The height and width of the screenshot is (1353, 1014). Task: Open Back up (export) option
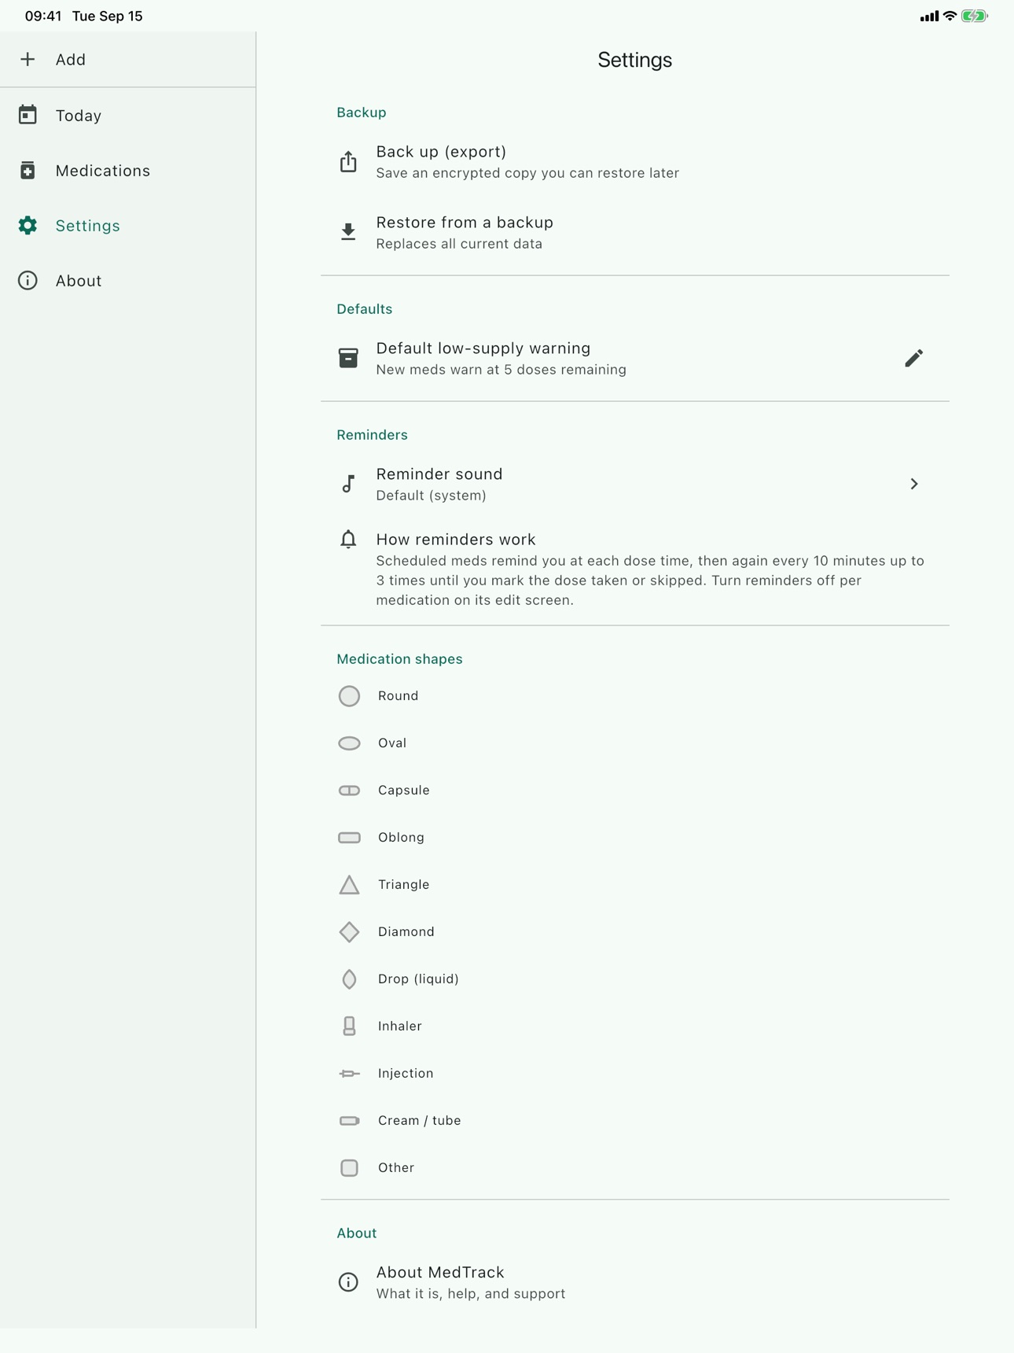(635, 161)
